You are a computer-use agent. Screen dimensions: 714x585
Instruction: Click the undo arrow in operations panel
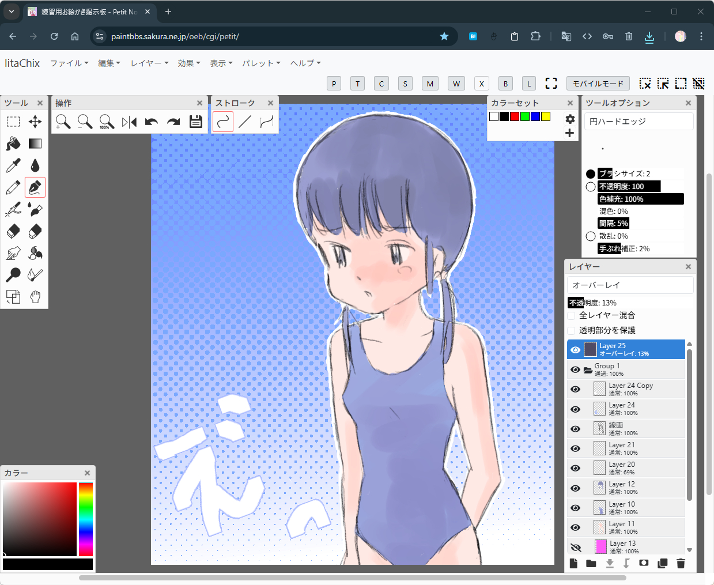152,122
